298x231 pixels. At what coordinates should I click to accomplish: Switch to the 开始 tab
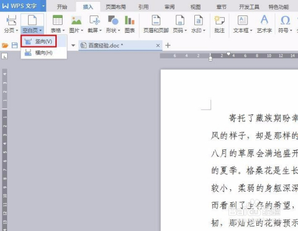[62, 7]
